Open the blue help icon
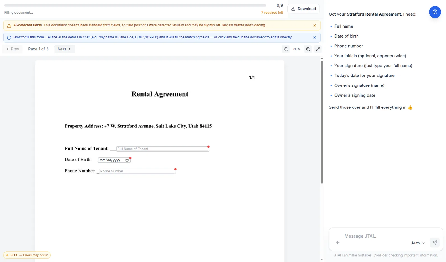Image resolution: width=446 pixels, height=262 pixels. 435,12
